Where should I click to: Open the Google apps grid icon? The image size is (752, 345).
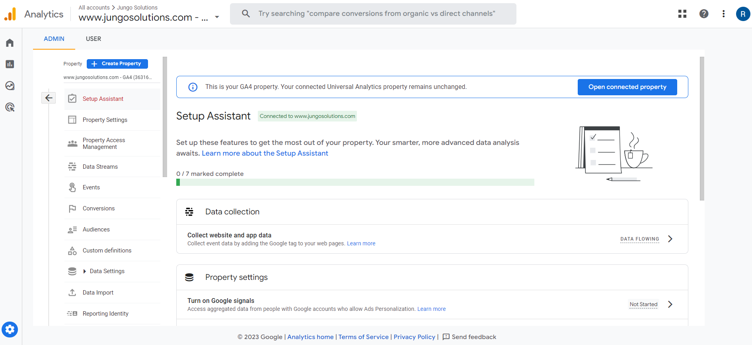click(682, 14)
